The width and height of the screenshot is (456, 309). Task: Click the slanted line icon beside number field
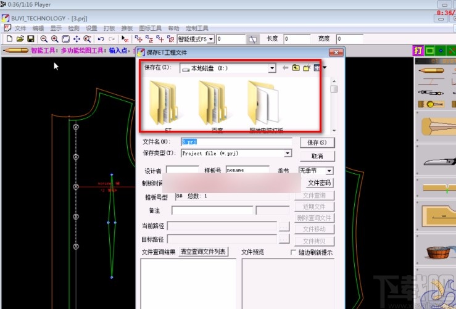tap(253, 39)
